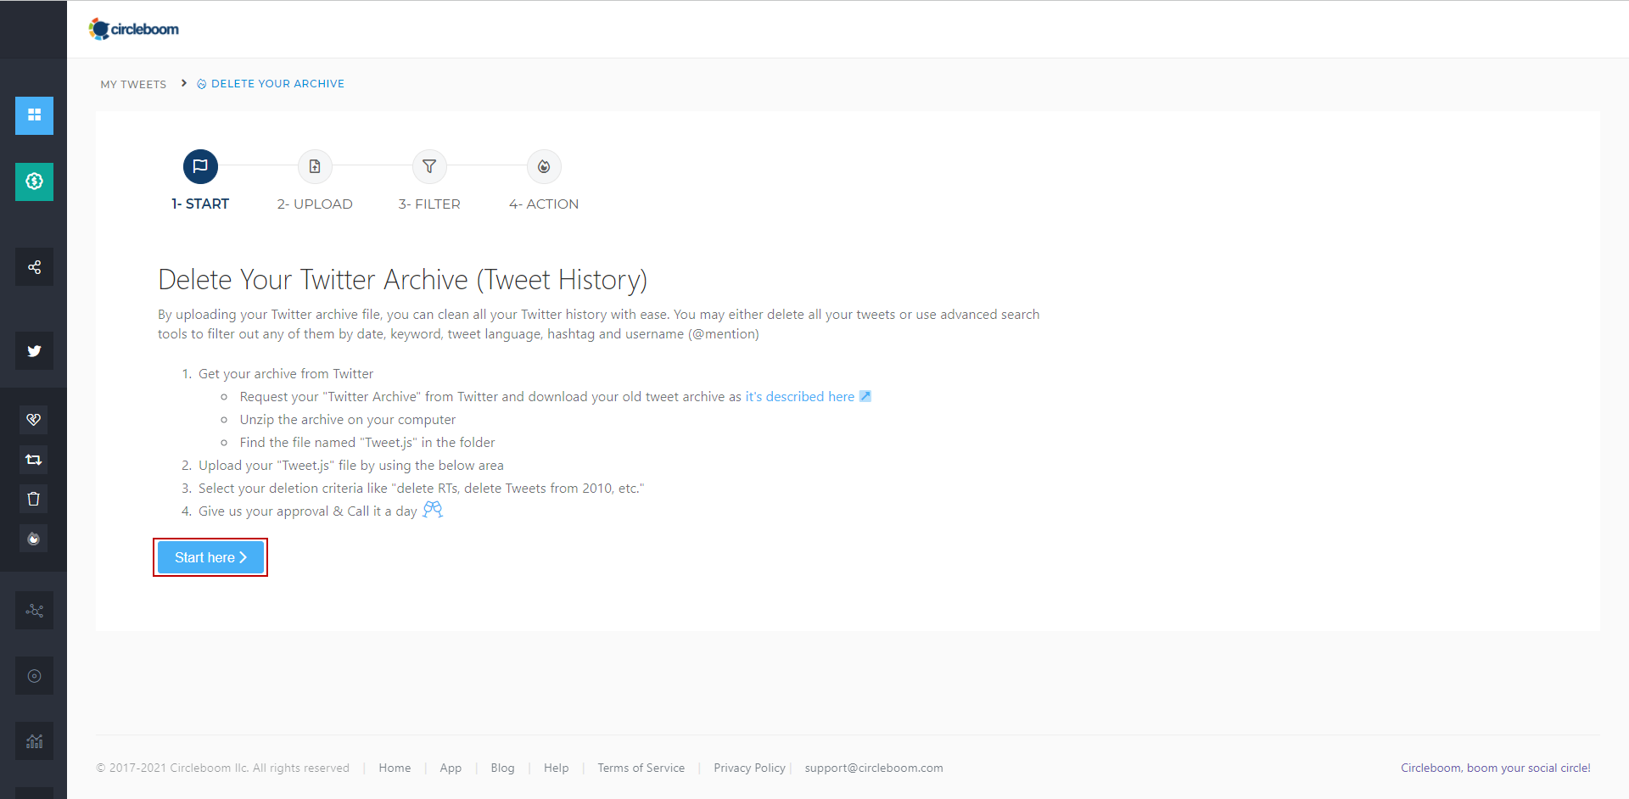Viewport: 1629px width, 799px height.
Task: Click "Get your archive from Twitter" text
Action: 286,373
